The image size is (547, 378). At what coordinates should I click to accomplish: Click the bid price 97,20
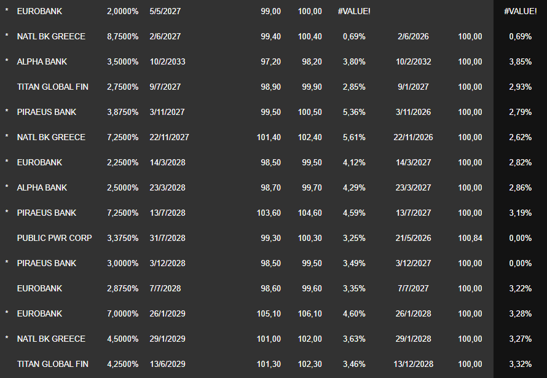[x=270, y=61]
